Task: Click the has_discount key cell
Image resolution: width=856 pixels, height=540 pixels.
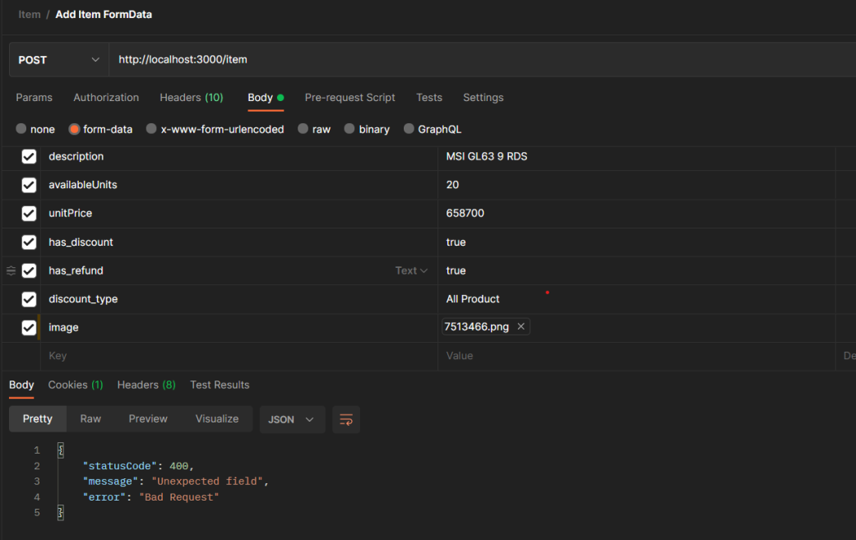Action: pos(239,242)
